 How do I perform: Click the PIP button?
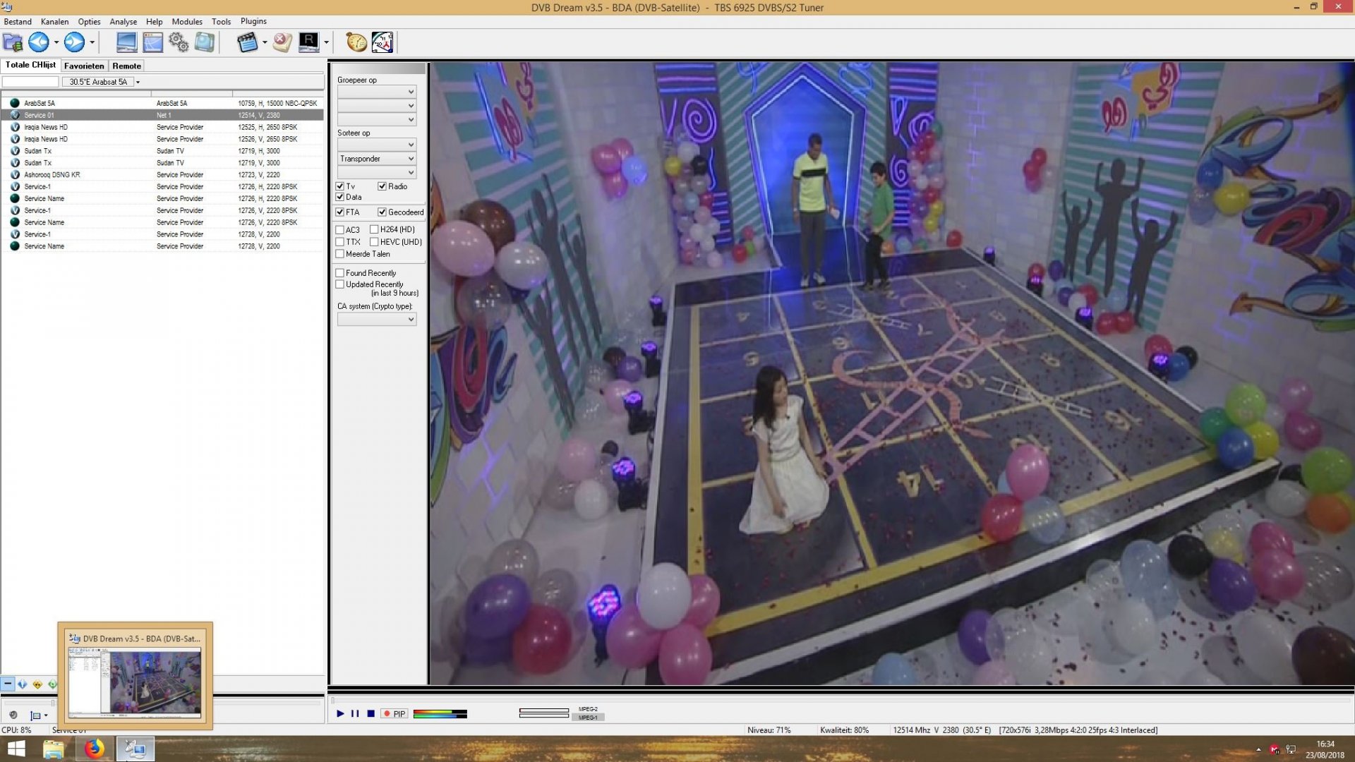point(393,714)
